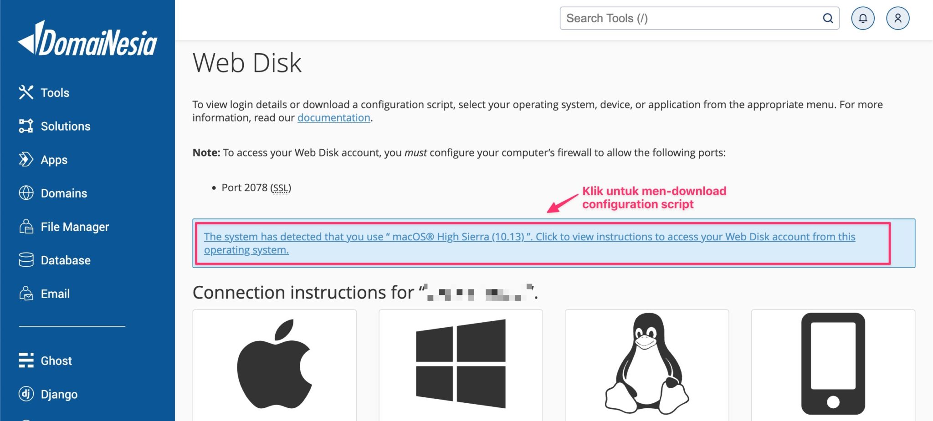Focus the Search Tools input field
The image size is (933, 421).
(688, 18)
